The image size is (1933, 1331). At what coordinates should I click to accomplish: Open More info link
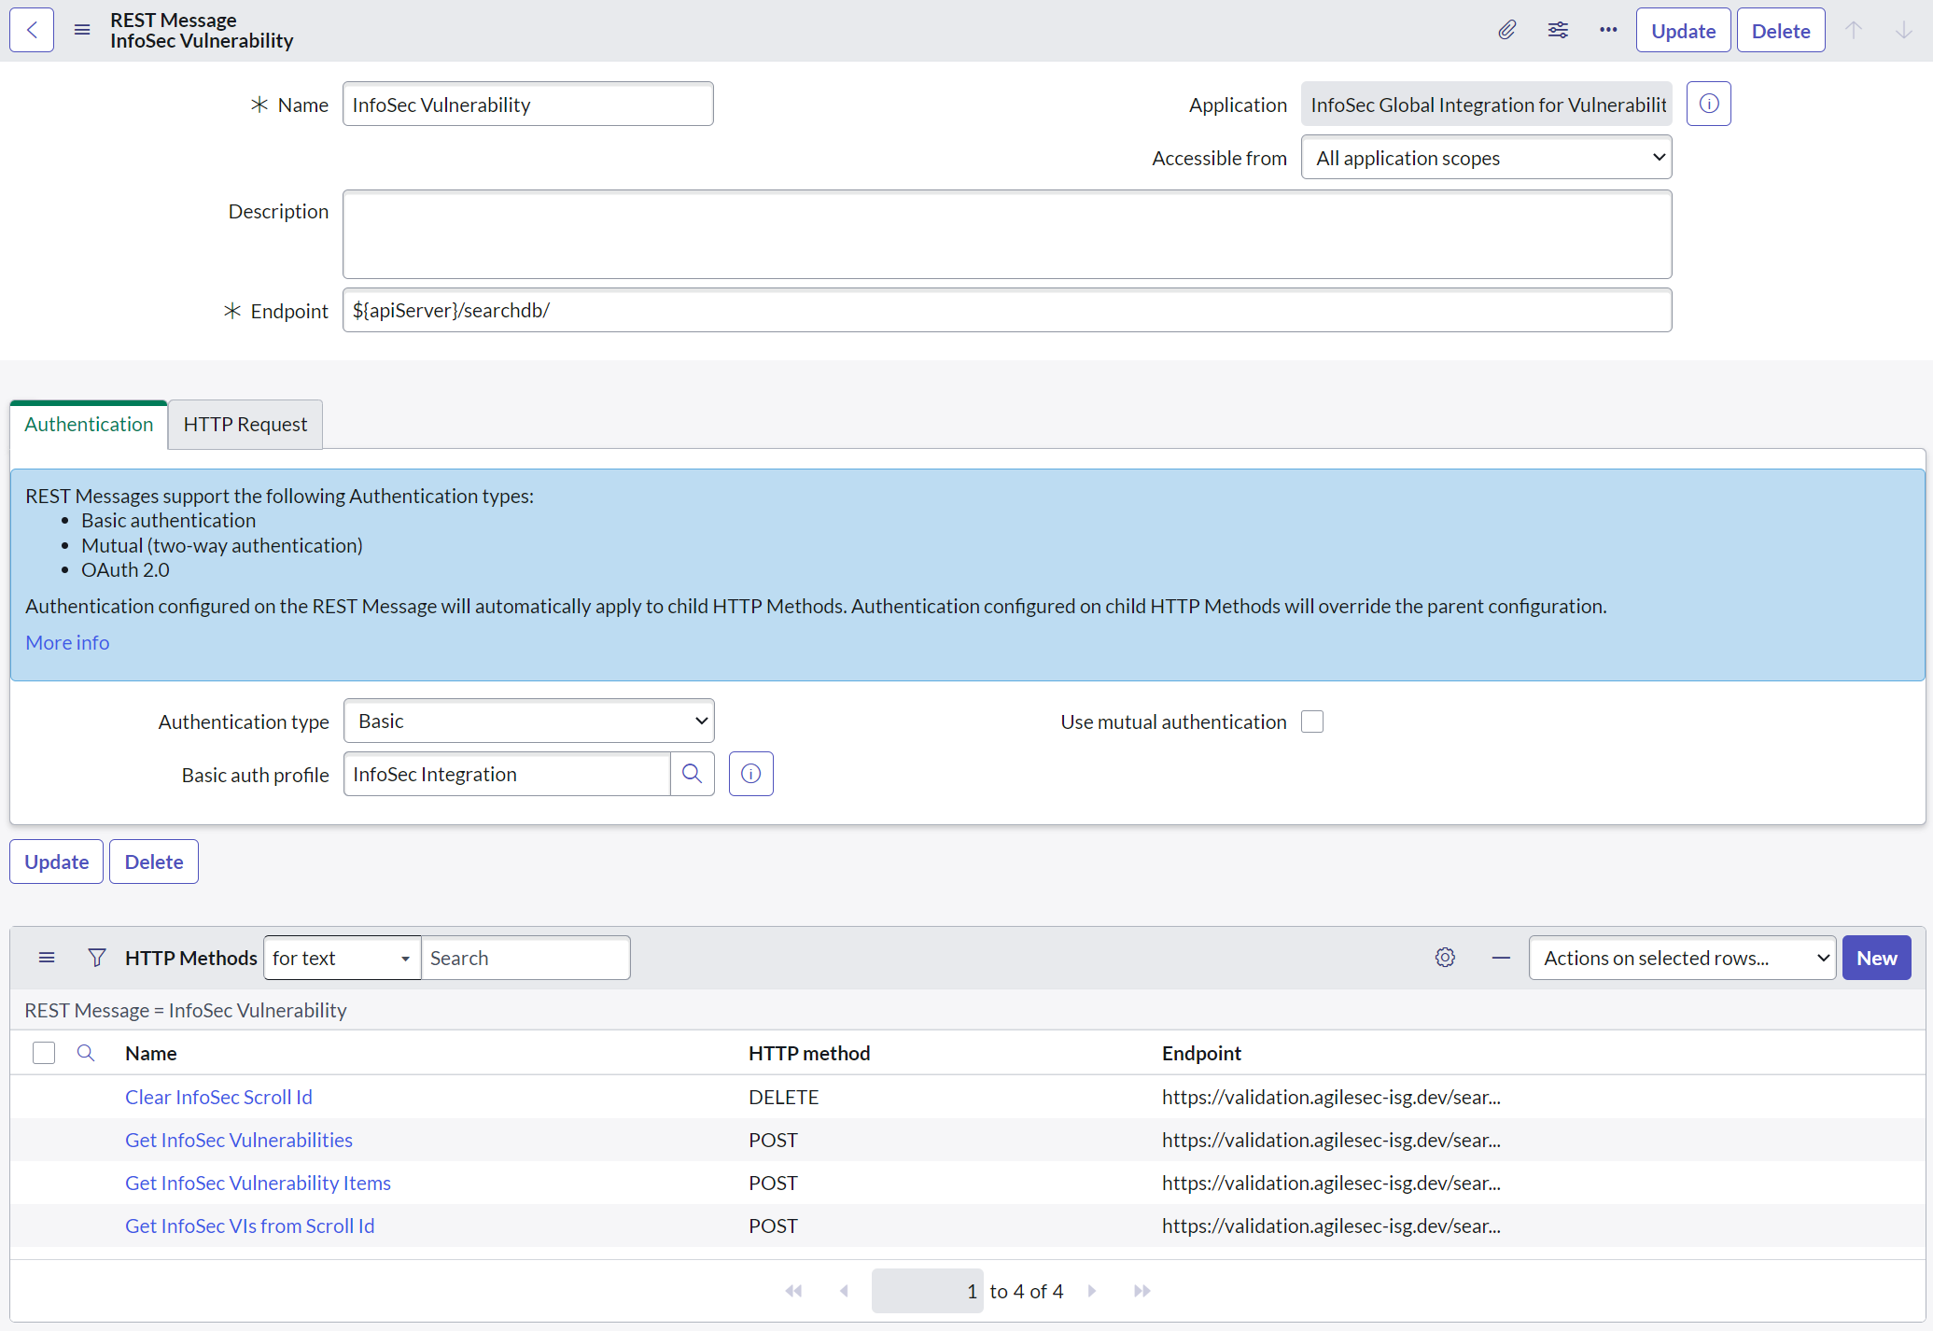67,643
